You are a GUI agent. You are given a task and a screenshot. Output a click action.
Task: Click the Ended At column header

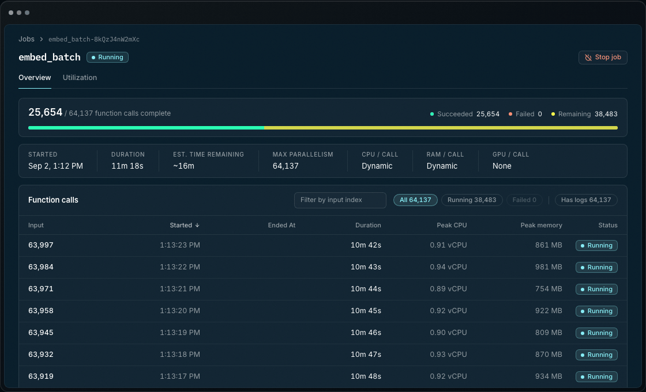point(281,226)
